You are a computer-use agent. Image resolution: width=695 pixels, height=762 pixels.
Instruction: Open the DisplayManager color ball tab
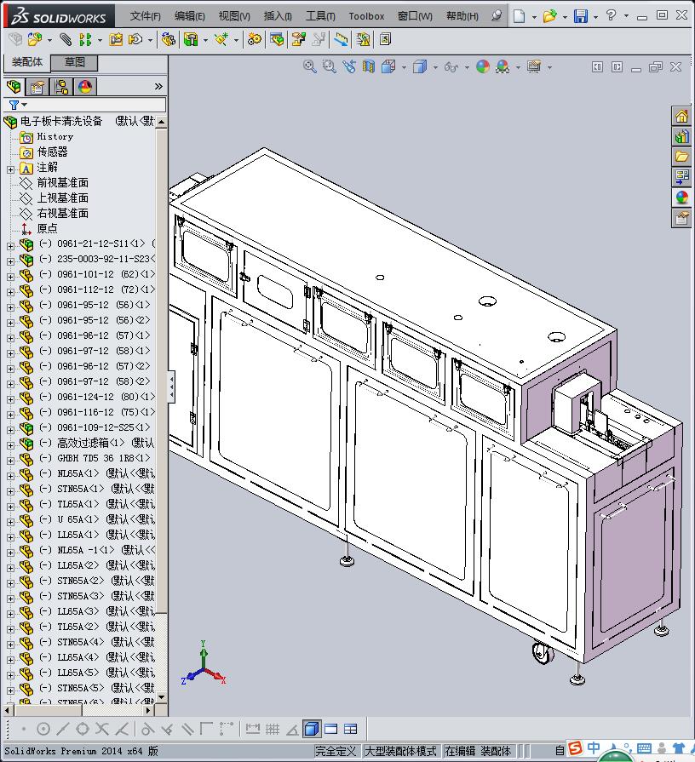click(85, 87)
